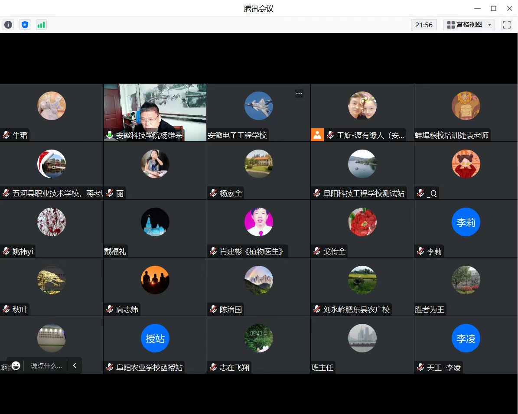Open the meeting info icon
The image size is (518, 414).
pos(8,25)
